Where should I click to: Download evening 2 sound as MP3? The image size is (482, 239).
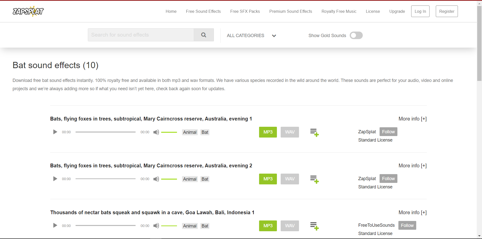268,179
